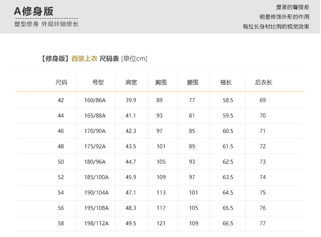Click the golden '西装上衣' title text
The height and width of the screenshot is (237, 321).
click(x=85, y=59)
